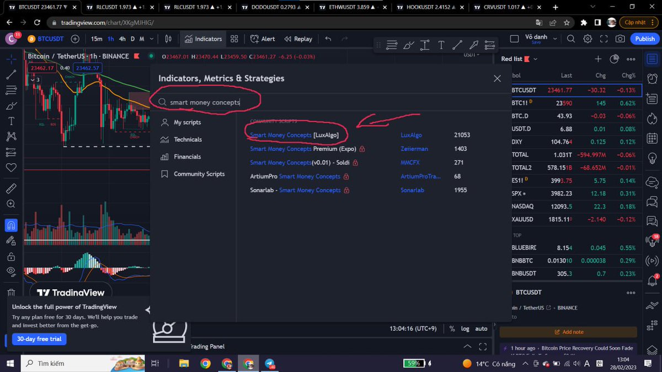Select the 4h timeframe
Viewport: 662px width, 372px height.
122,39
